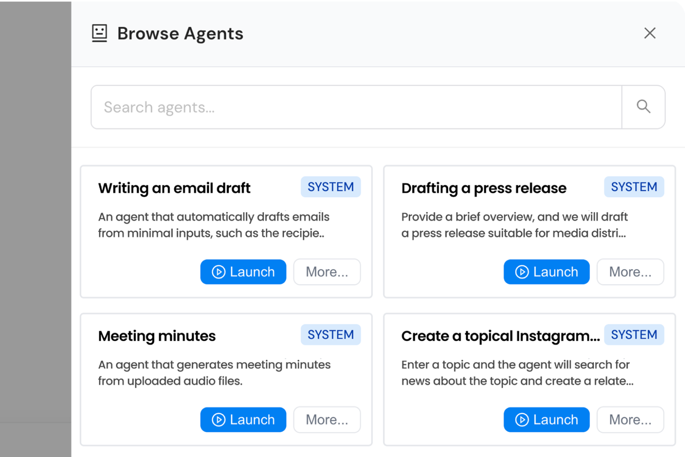
Task: Launch the Drafting a press release agent
Action: click(546, 272)
